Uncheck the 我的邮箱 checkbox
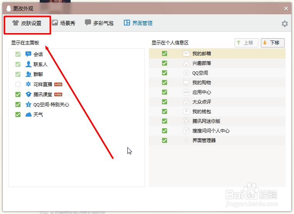The image size is (294, 214). coord(164,53)
